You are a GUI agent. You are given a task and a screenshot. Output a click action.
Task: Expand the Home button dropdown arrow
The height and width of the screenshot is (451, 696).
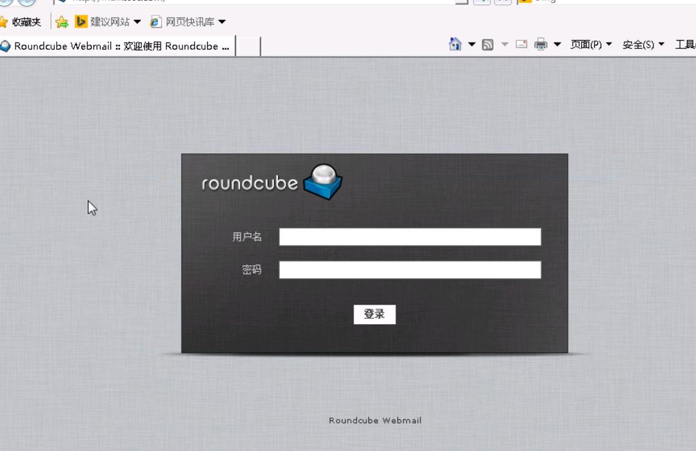coord(472,44)
